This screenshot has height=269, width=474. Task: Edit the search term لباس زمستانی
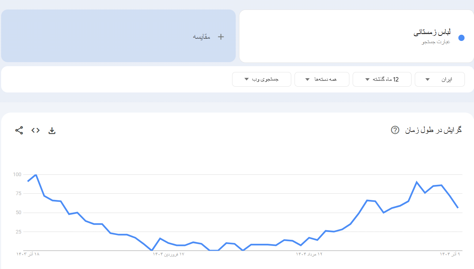pyautogui.click(x=432, y=33)
